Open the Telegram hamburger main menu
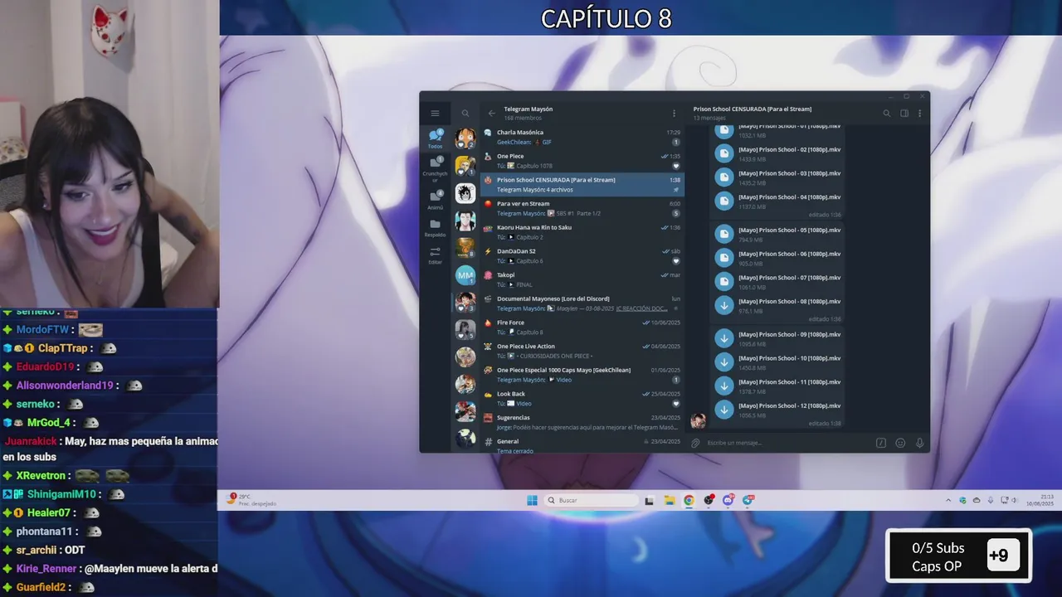Image resolution: width=1062 pixels, height=597 pixels. click(x=435, y=114)
